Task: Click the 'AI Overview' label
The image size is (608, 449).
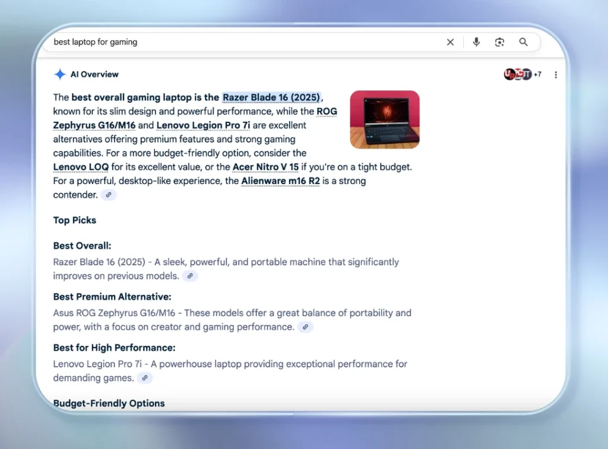Action: pos(94,74)
